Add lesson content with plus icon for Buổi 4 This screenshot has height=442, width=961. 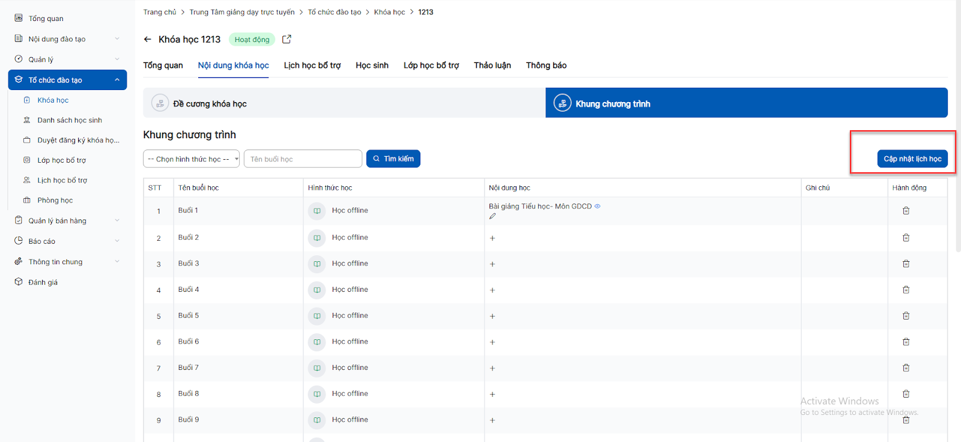493,290
